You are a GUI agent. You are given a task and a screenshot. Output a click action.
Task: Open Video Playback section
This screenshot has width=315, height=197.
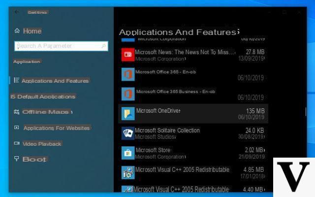pos(42,144)
